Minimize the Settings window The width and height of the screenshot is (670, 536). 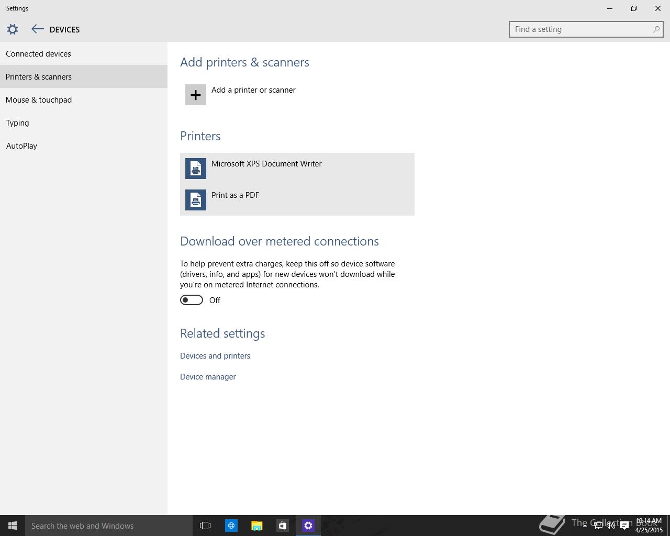coord(610,8)
